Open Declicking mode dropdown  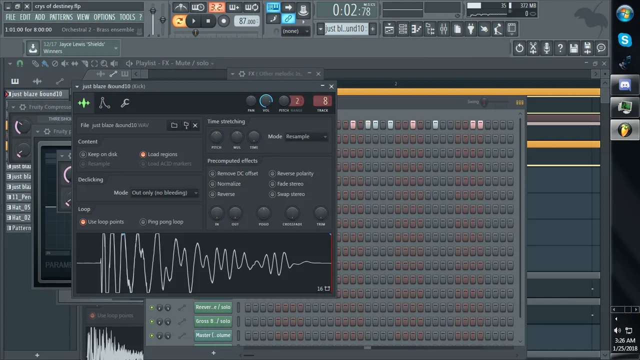point(164,192)
